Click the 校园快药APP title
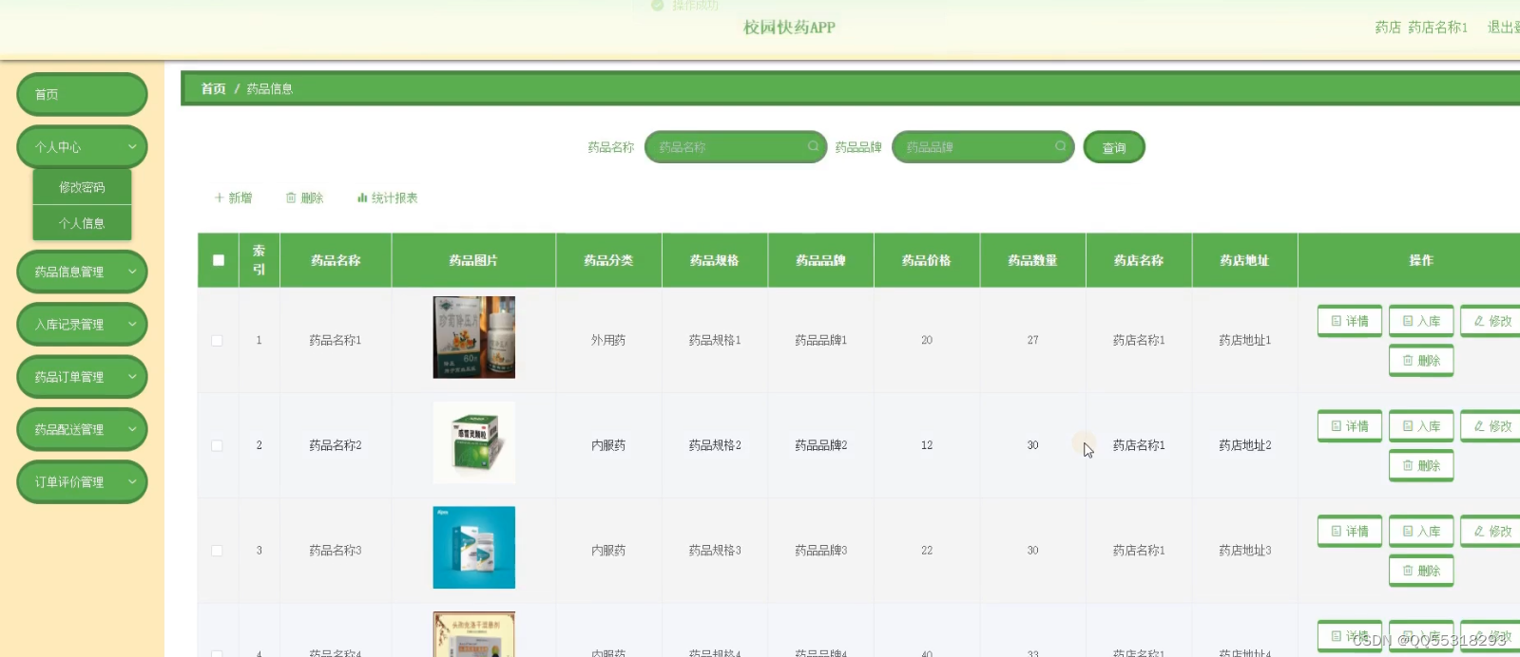1520x657 pixels. [x=789, y=28]
